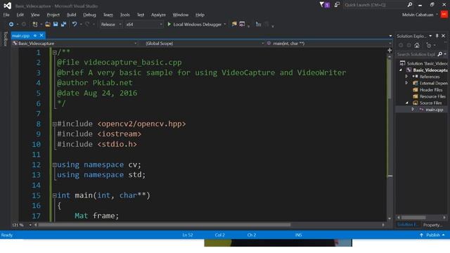This screenshot has width=450, height=253.
Task: Collapse the Source Files folder
Action: click(407, 103)
